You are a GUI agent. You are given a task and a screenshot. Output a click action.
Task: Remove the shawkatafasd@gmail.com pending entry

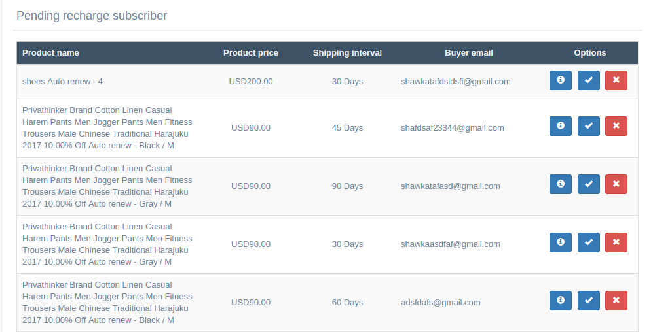click(616, 184)
